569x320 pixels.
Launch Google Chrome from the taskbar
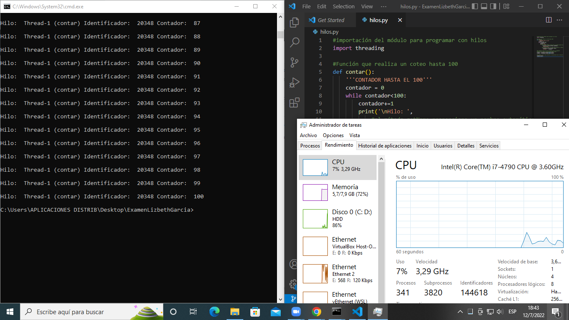point(316,312)
